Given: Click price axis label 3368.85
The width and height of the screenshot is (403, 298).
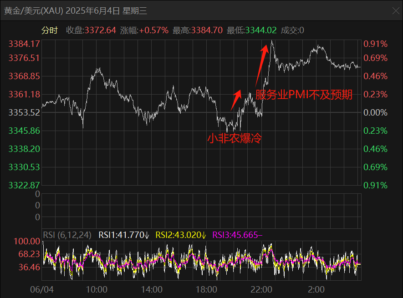Looking at the screenshot, I should coord(24,76).
